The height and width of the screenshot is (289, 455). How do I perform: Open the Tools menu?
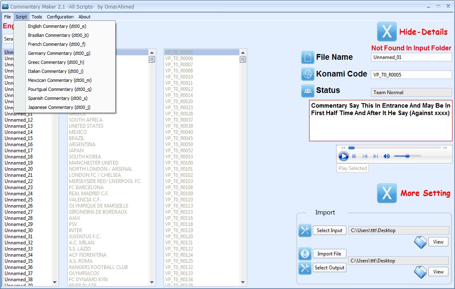37,17
